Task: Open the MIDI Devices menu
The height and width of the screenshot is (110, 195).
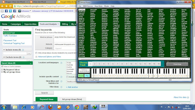Action: coord(88,6)
